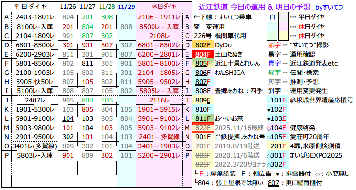Pick the pale yellow 休日ダイヤ legend swatch
356x190 pixels.
click(283, 36)
